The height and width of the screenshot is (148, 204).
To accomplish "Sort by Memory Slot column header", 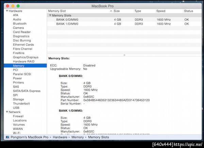I will click(57, 11).
